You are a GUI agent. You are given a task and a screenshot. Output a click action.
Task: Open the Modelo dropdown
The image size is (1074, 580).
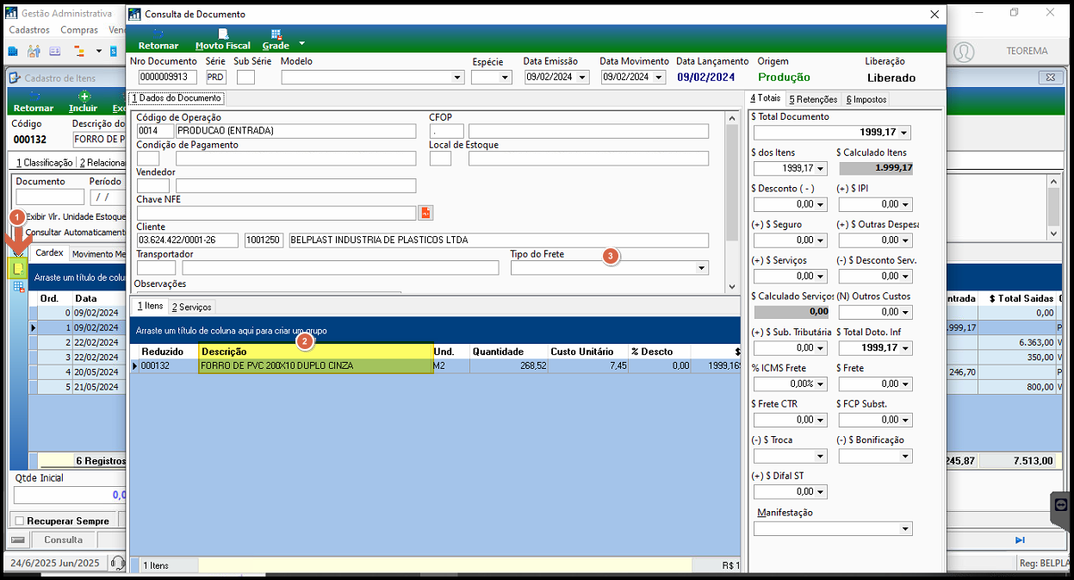(x=458, y=77)
